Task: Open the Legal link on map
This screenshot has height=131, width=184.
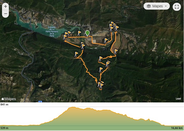Action: click(178, 99)
